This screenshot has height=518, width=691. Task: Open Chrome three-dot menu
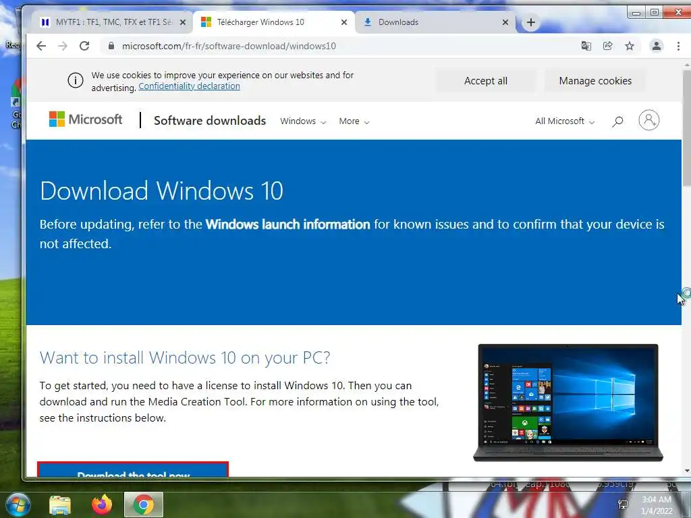678,46
